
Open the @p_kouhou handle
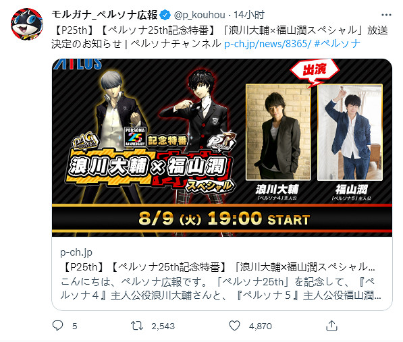(199, 15)
